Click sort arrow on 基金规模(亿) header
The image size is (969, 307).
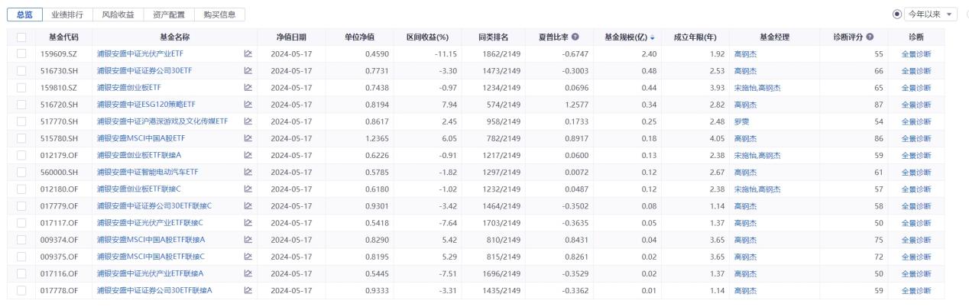click(x=652, y=37)
